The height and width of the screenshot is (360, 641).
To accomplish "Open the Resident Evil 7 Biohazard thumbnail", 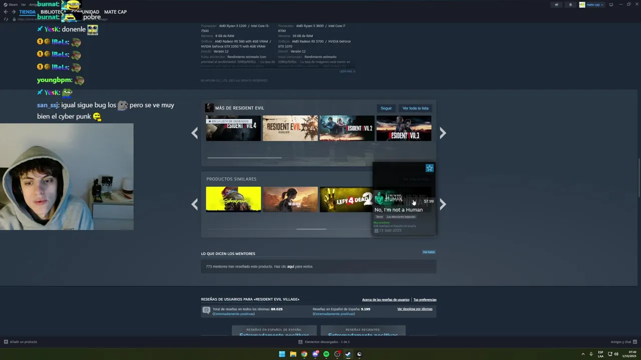I will click(x=290, y=128).
